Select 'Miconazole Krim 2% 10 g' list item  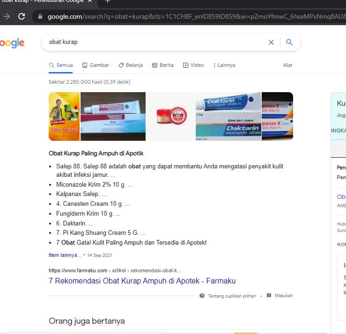tap(91, 184)
